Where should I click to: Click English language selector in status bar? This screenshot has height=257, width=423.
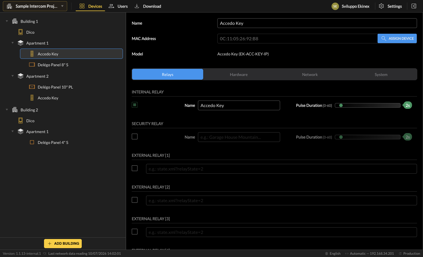(x=335, y=254)
